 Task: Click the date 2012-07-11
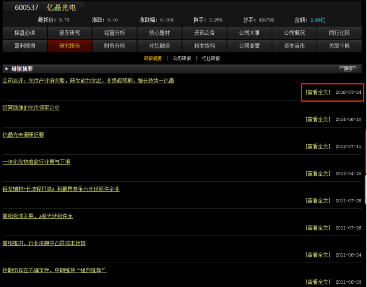pos(348,147)
